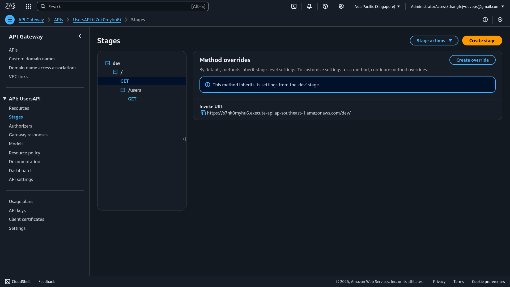
Task: Click Feedback in the footer
Action: coord(46,282)
